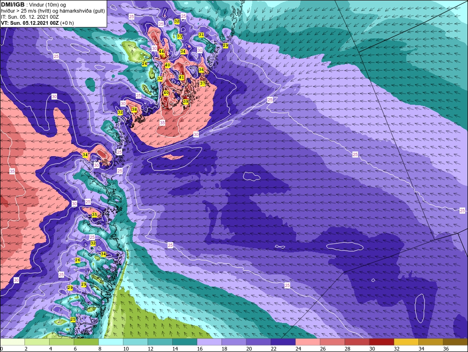Pick the 12–14 m/s teal legend swatch
Image resolution: width=468 pixels, height=352 pixels.
pyautogui.click(x=160, y=342)
